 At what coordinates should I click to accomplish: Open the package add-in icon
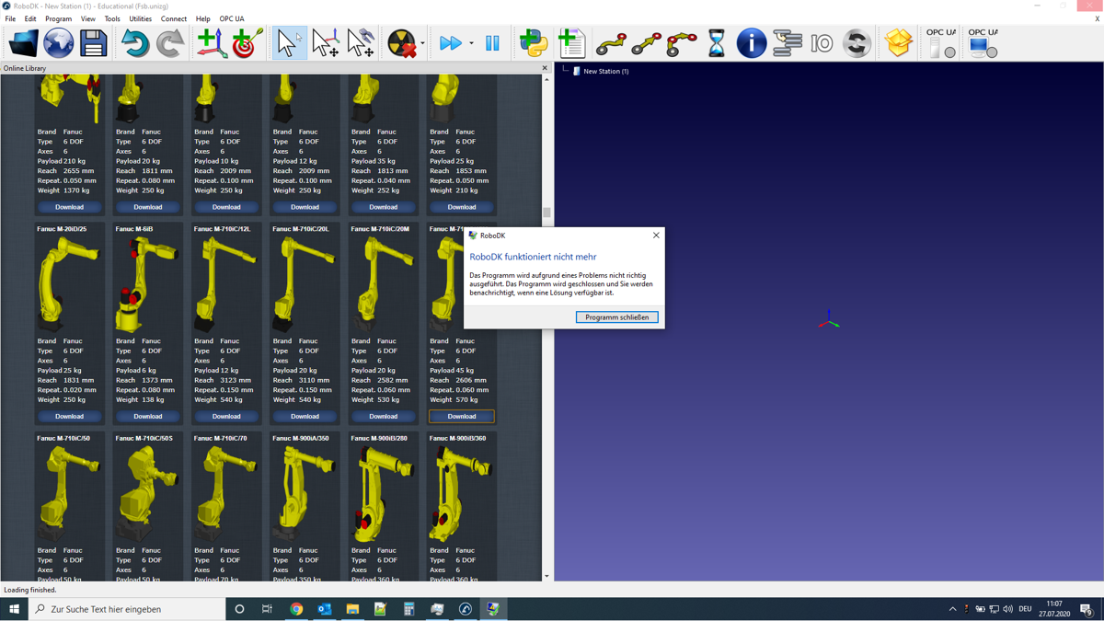(x=898, y=43)
